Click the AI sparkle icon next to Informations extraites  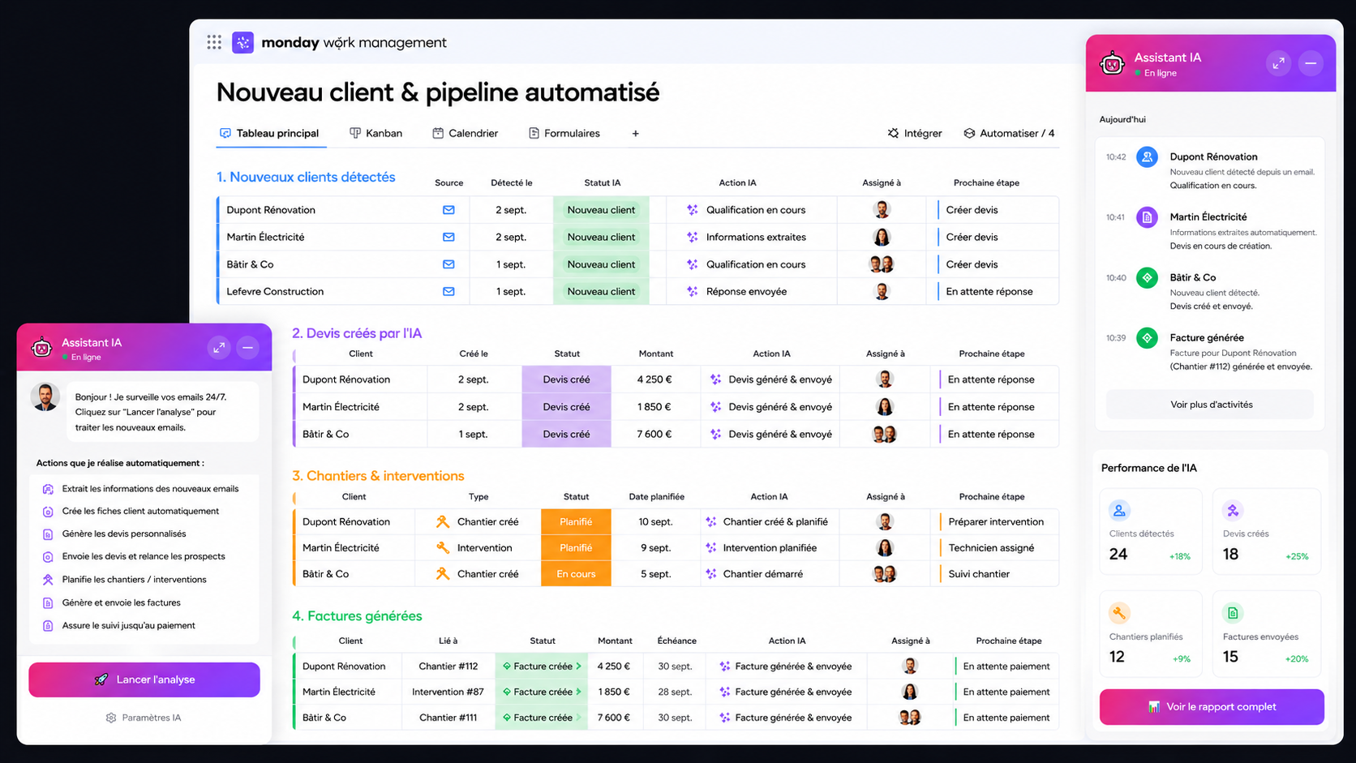pos(692,238)
